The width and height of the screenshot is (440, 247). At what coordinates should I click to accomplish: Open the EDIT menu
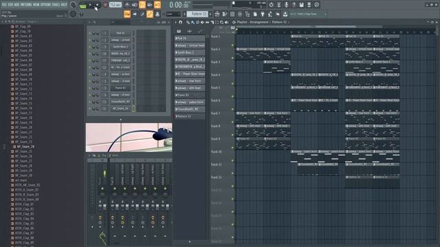10,5
